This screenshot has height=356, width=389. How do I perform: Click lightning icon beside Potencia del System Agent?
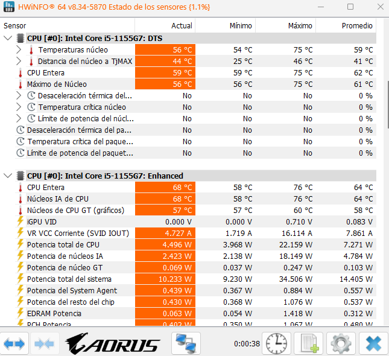(x=21, y=290)
